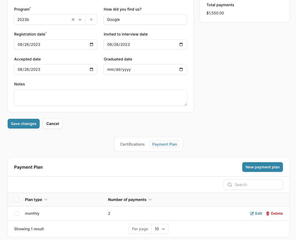Create a New payment plan
The height and width of the screenshot is (240, 296).
pyautogui.click(x=262, y=167)
